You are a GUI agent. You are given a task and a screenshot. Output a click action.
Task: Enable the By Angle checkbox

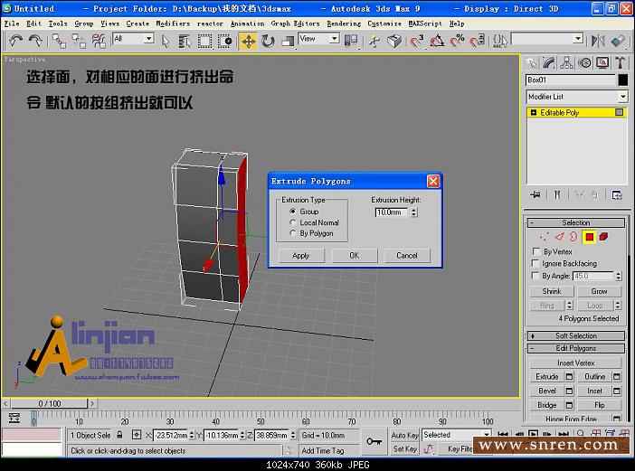pyautogui.click(x=535, y=276)
